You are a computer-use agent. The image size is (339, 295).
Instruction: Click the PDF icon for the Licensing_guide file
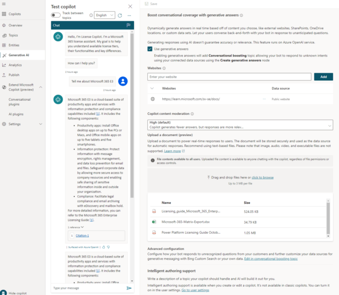(154, 211)
